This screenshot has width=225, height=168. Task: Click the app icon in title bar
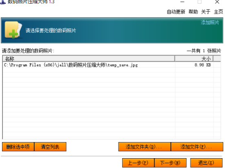coord(3,2)
